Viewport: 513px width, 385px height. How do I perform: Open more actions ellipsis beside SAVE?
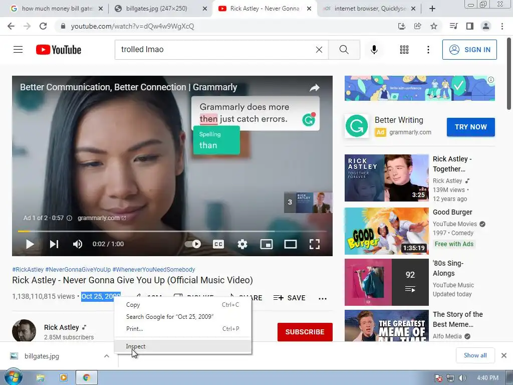coord(323,298)
